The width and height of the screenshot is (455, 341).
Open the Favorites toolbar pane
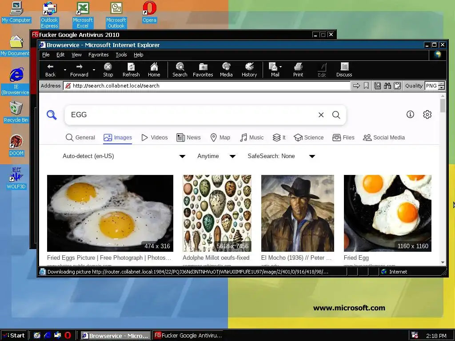(203, 70)
